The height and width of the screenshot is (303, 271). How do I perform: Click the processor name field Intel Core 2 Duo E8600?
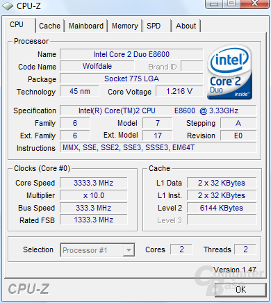(131, 54)
